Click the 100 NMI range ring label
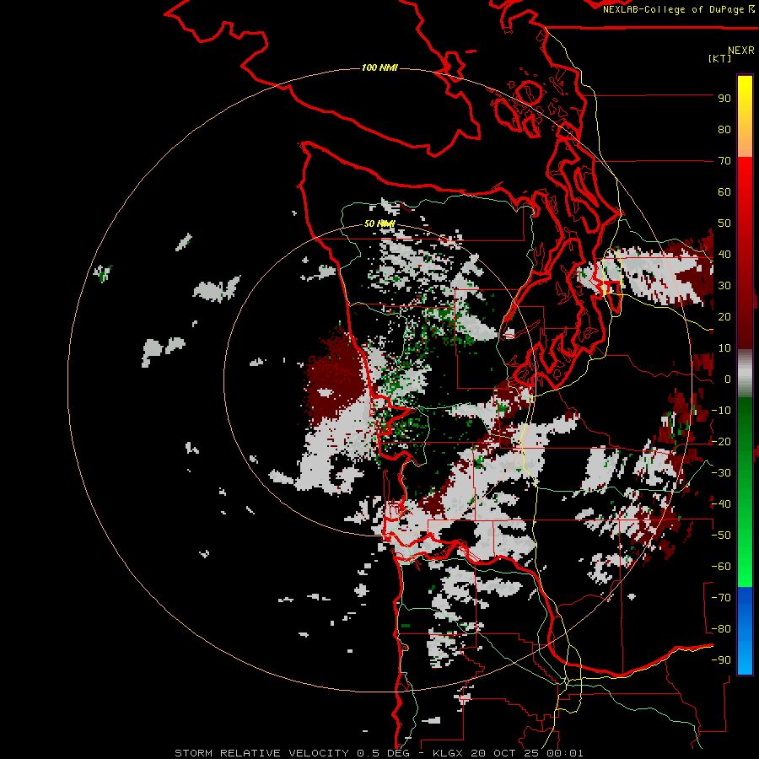The image size is (759, 759). 379,67
